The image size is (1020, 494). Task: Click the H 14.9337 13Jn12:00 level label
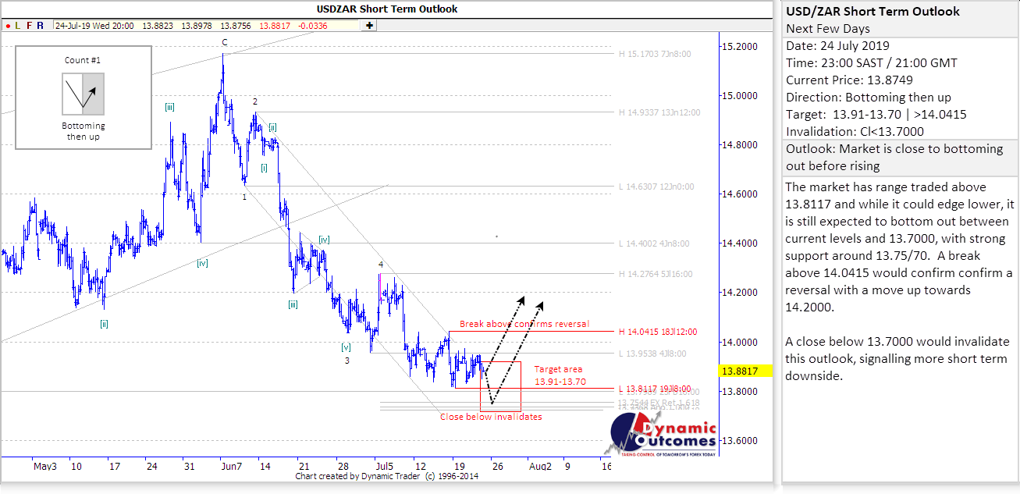point(659,112)
